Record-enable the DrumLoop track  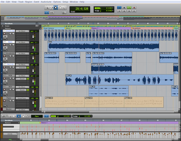(4, 34)
